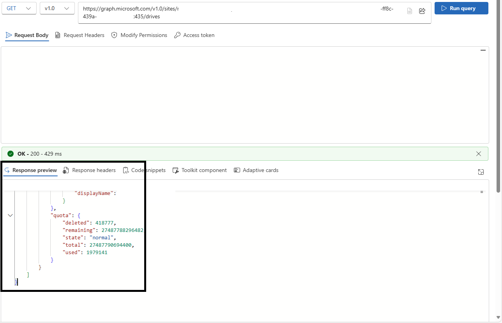
Task: View the Toolkit component panel
Action: (200, 170)
